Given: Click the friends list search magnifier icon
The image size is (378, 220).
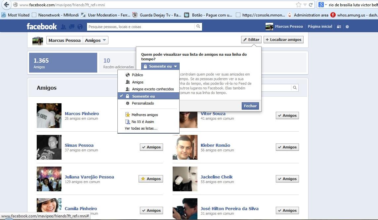Looking at the screenshot, I should click(x=295, y=88).
